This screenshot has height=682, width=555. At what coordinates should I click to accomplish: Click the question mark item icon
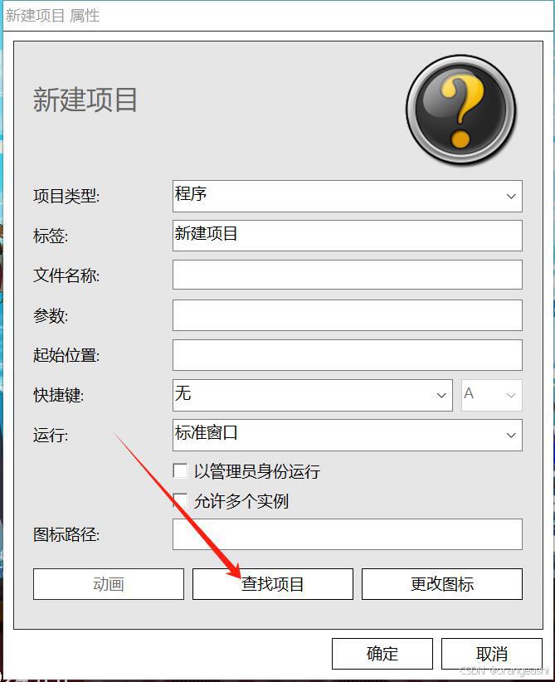[x=461, y=110]
